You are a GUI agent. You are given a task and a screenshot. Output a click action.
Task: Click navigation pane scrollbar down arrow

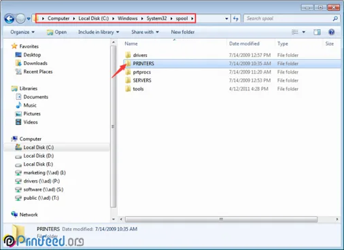(114, 219)
